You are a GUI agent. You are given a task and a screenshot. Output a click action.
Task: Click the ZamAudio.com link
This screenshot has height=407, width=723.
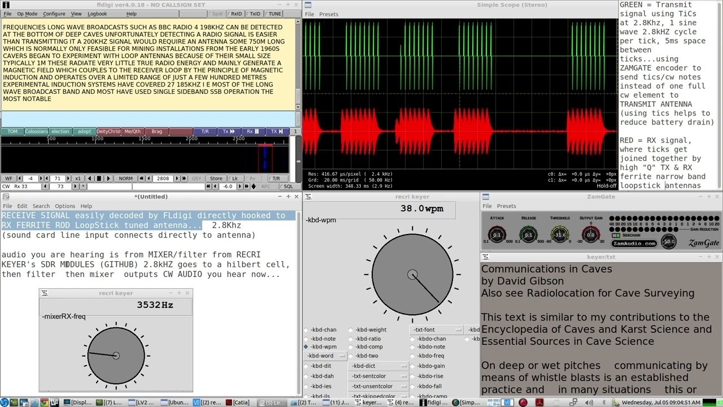coord(634,244)
